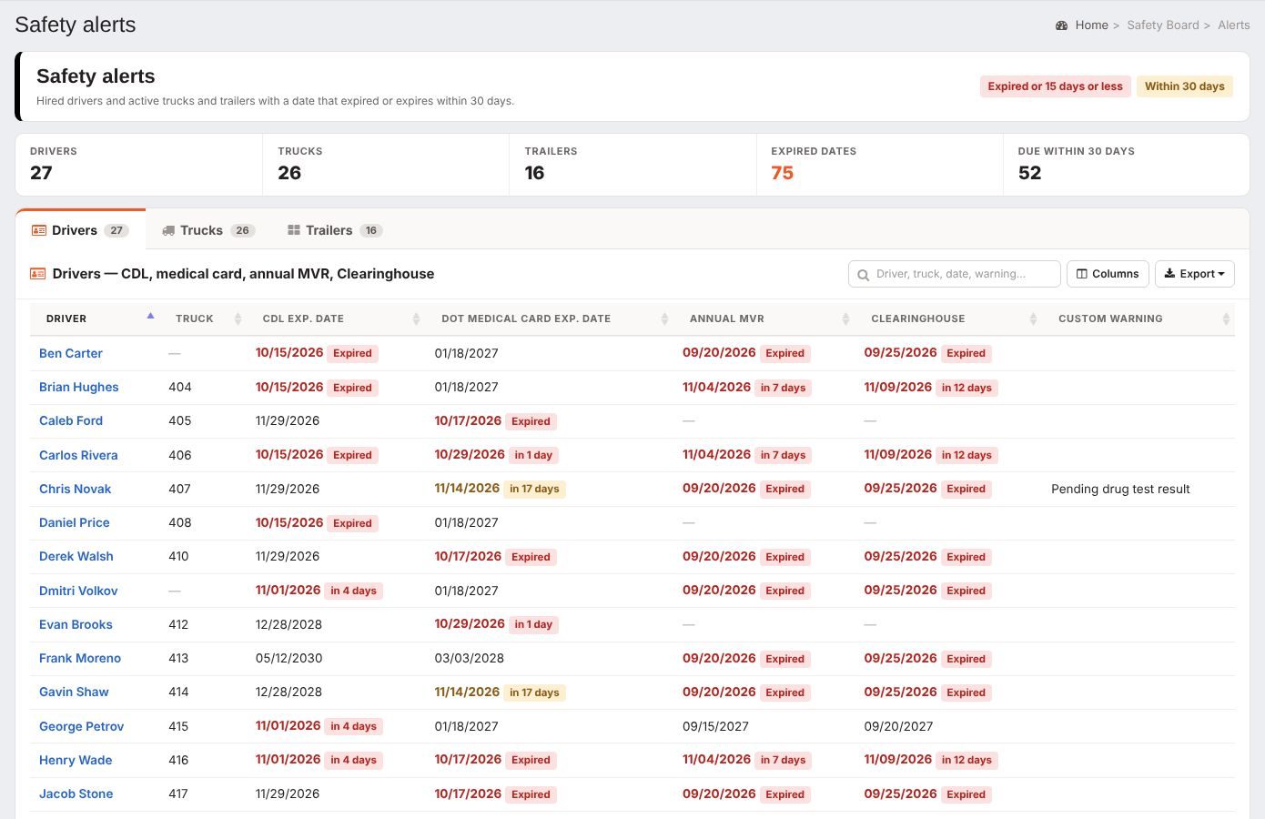Image resolution: width=1265 pixels, height=819 pixels.
Task: Click the ID card icon beside Drivers section heading
Action: tap(37, 274)
